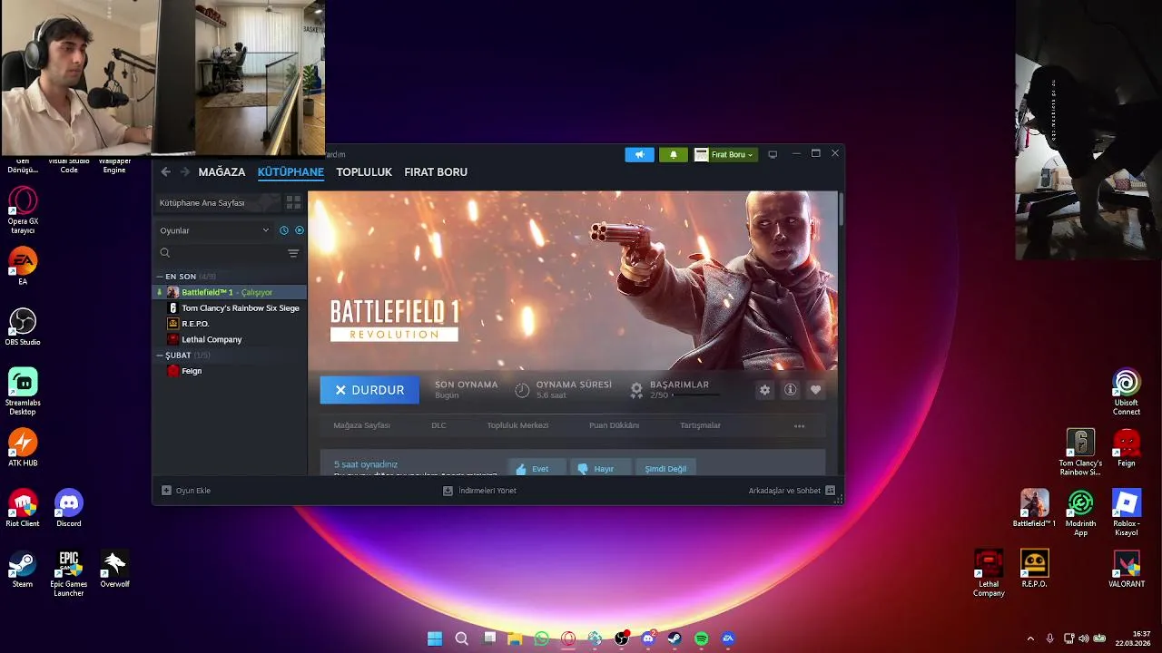1162x653 pixels.
Task: Open volume control in system tray
Action: [x=1084, y=638]
